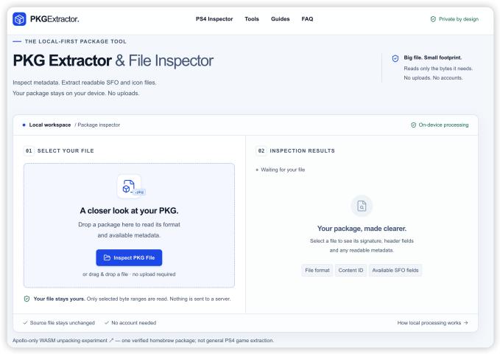Open Apollo-only WASM unpacking experiment link
The image size is (500, 354).
[x=63, y=341]
